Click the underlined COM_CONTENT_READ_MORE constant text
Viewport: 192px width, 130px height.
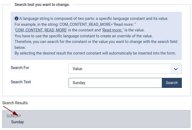[41, 30]
